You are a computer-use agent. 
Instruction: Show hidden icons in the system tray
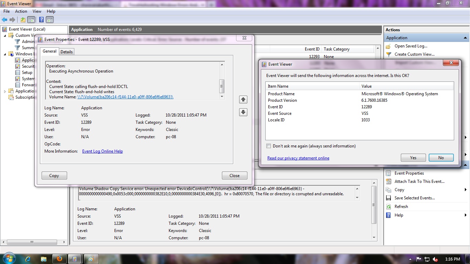click(x=410, y=259)
